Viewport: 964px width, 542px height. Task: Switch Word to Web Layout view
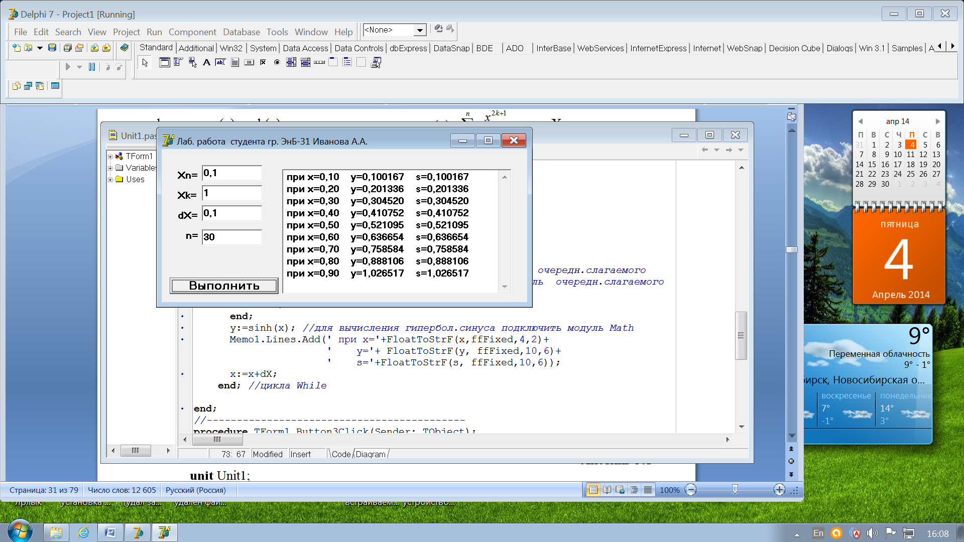point(621,490)
